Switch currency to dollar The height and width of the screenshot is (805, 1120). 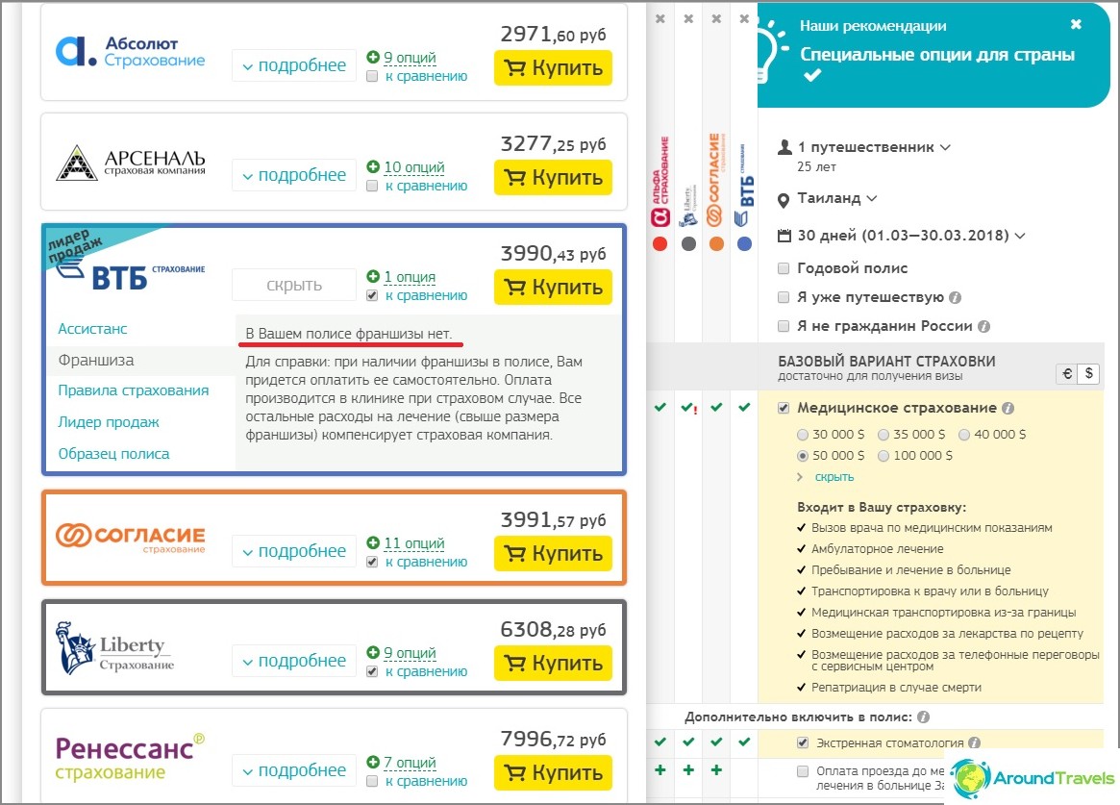click(x=1088, y=373)
